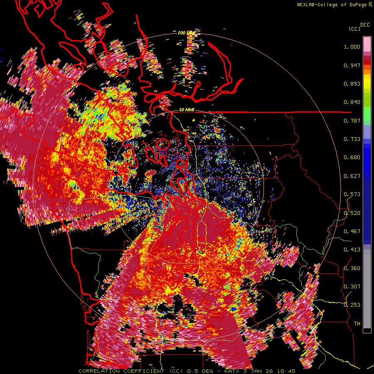
Task: Click the 3 JAN 26 10:45 timestamp
Action: [269, 371]
